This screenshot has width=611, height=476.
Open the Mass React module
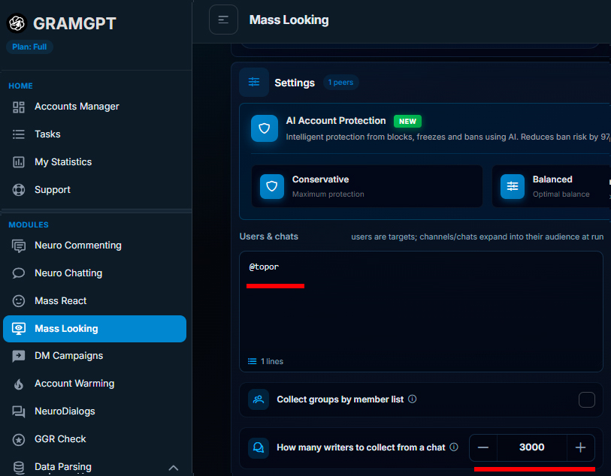(60, 301)
